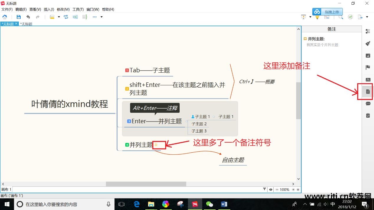Screen dimensions: 374x210
Task: Expand the overflow menu dropdown at toolbar end
Action: [101, 17]
